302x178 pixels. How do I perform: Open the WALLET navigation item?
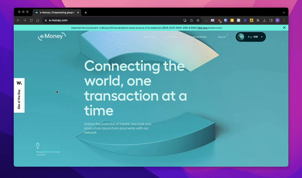(222, 37)
